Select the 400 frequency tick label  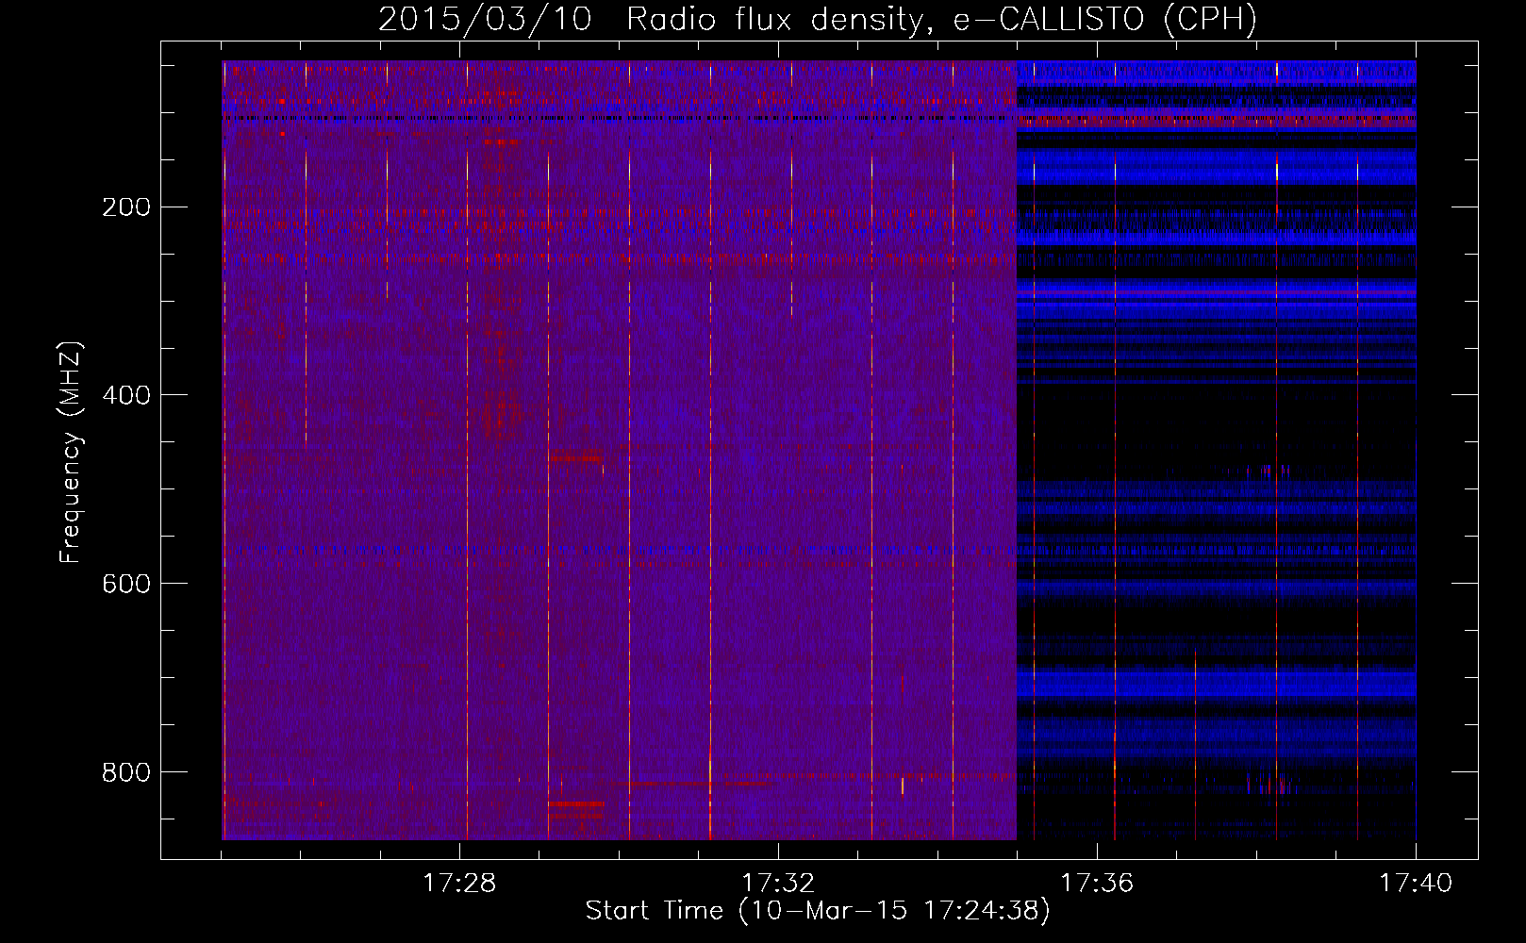point(126,395)
